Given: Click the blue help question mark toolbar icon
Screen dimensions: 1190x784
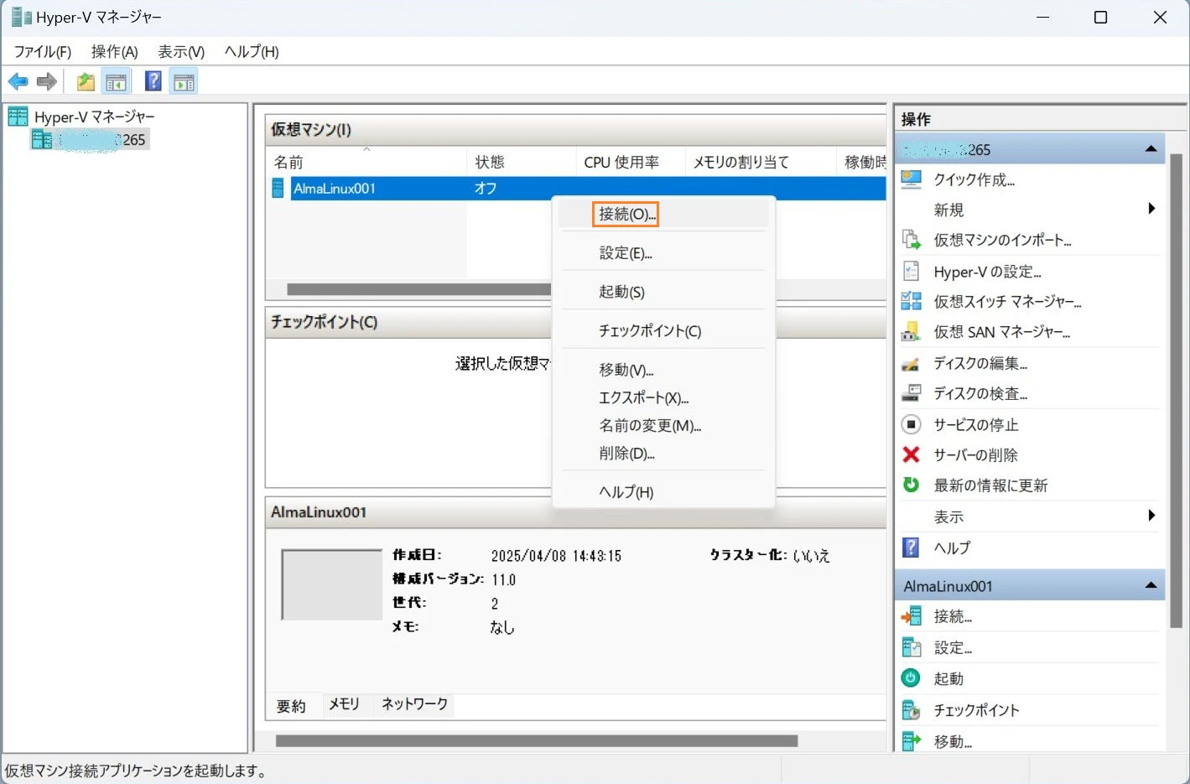Looking at the screenshot, I should pos(153,81).
